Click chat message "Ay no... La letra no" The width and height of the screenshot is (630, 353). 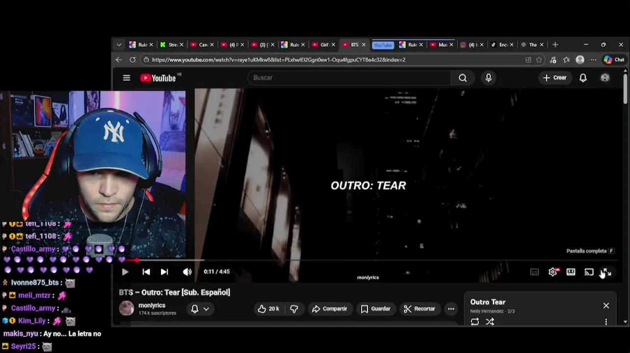(72, 334)
